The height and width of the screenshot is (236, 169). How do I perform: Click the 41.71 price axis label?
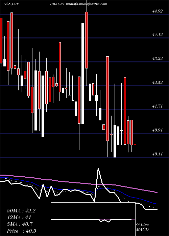[158, 106]
